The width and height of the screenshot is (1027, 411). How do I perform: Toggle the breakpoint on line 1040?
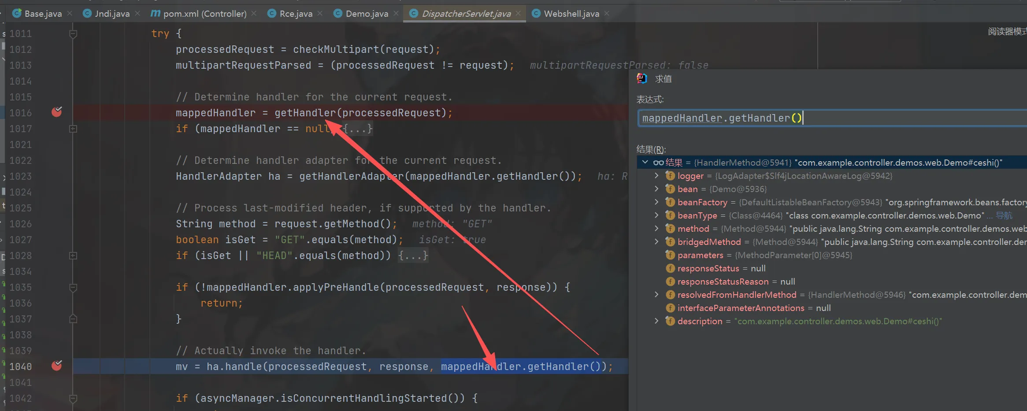click(56, 366)
